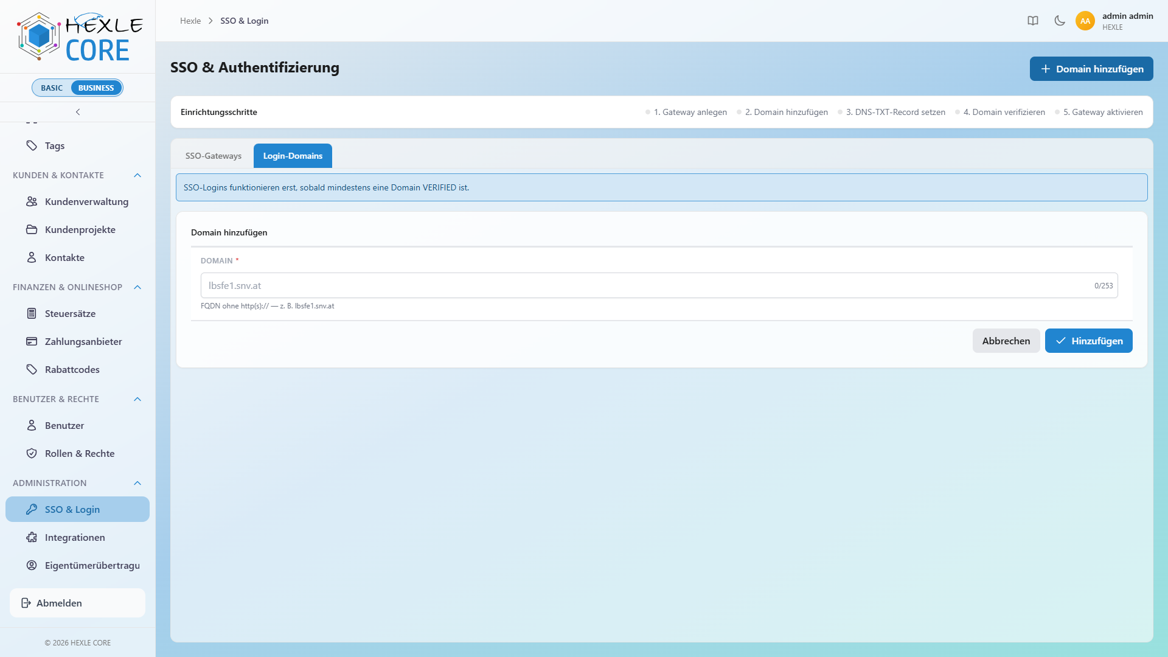The image size is (1168, 657).
Task: Open Integrationen page
Action: pyautogui.click(x=77, y=537)
